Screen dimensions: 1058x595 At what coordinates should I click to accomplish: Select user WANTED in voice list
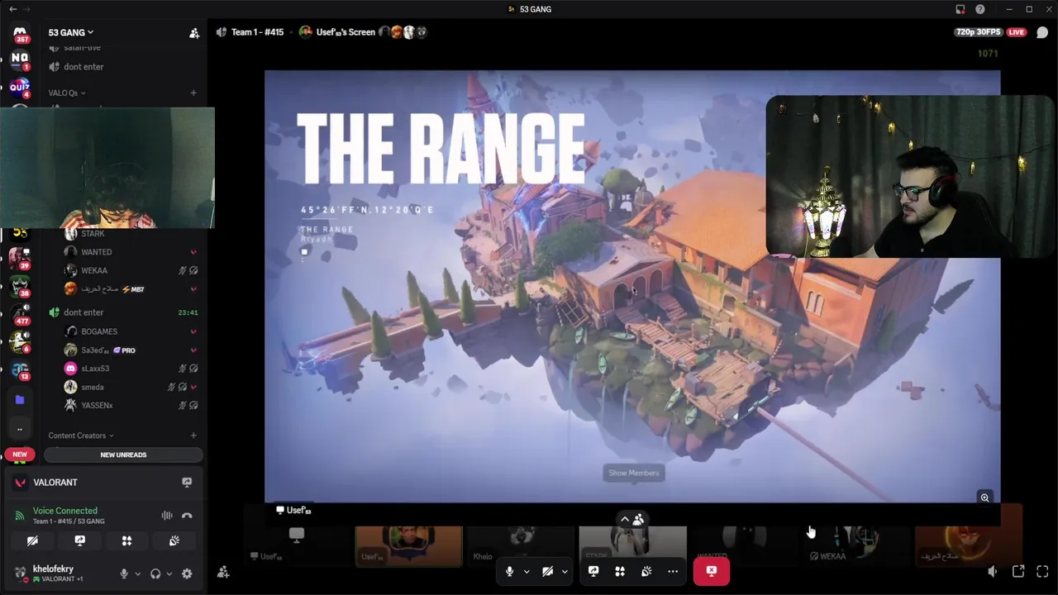(x=97, y=252)
